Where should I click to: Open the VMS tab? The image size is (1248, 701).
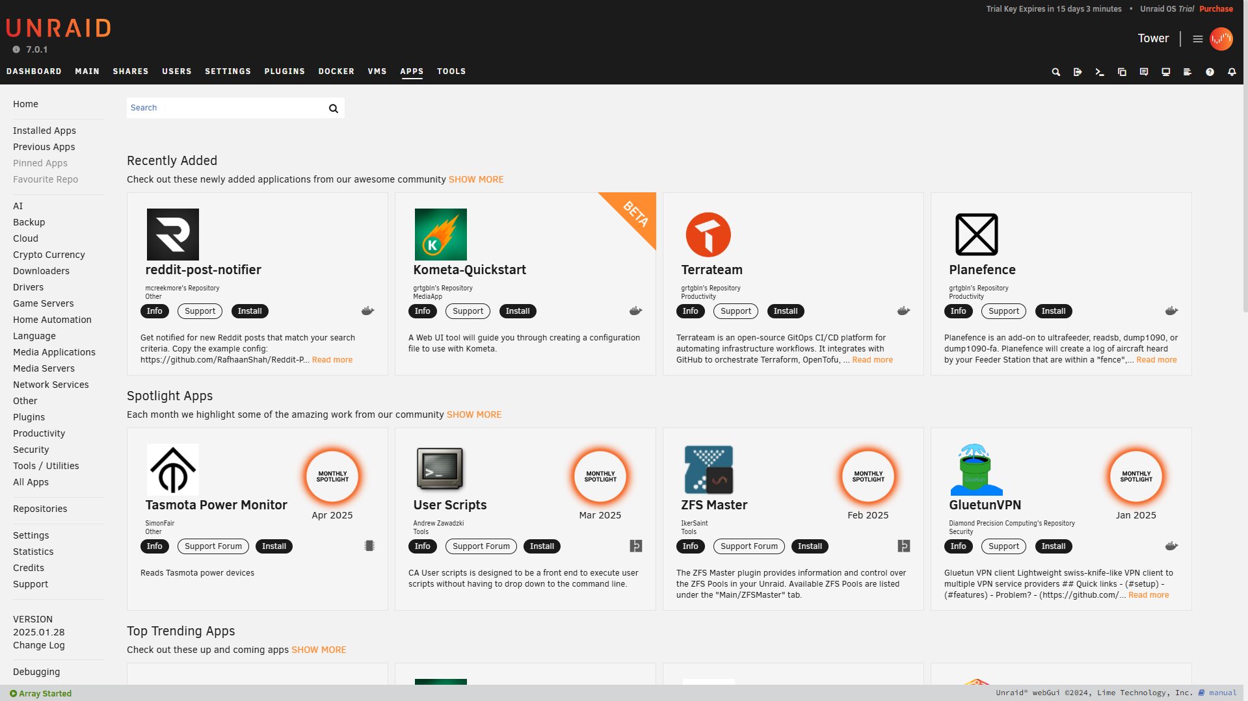(x=377, y=71)
